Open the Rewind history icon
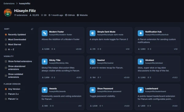 point(93,62)
